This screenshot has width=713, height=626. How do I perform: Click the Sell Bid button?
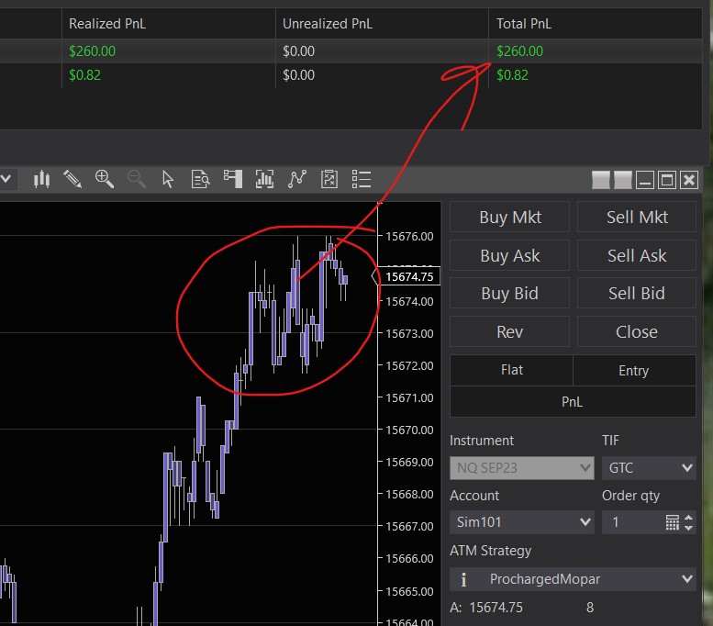[x=637, y=293]
